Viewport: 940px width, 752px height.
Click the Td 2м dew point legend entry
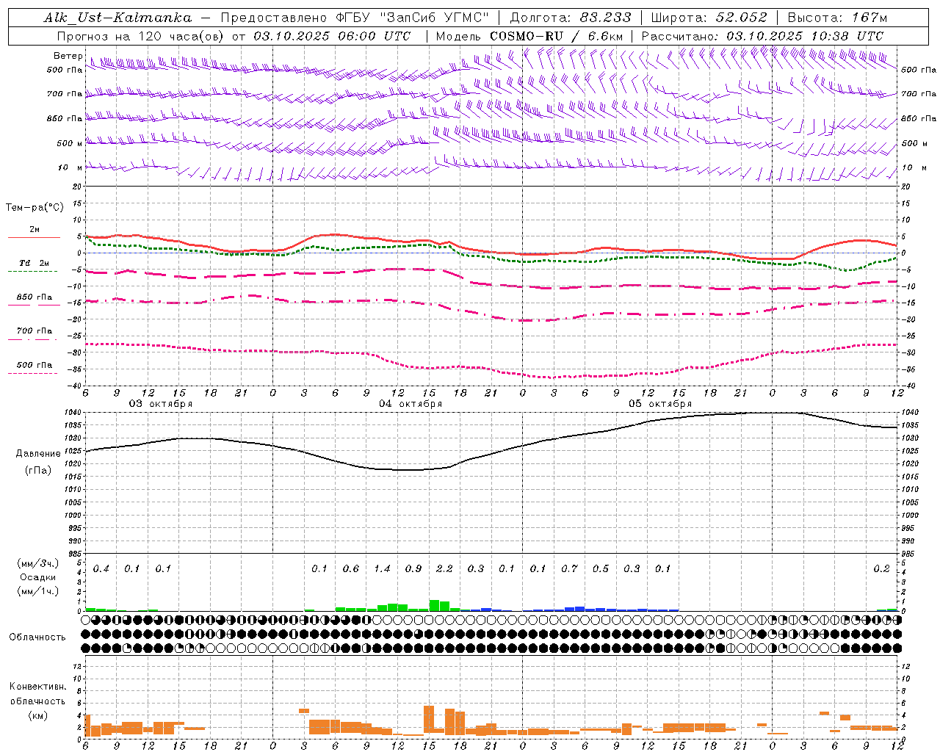coord(34,263)
